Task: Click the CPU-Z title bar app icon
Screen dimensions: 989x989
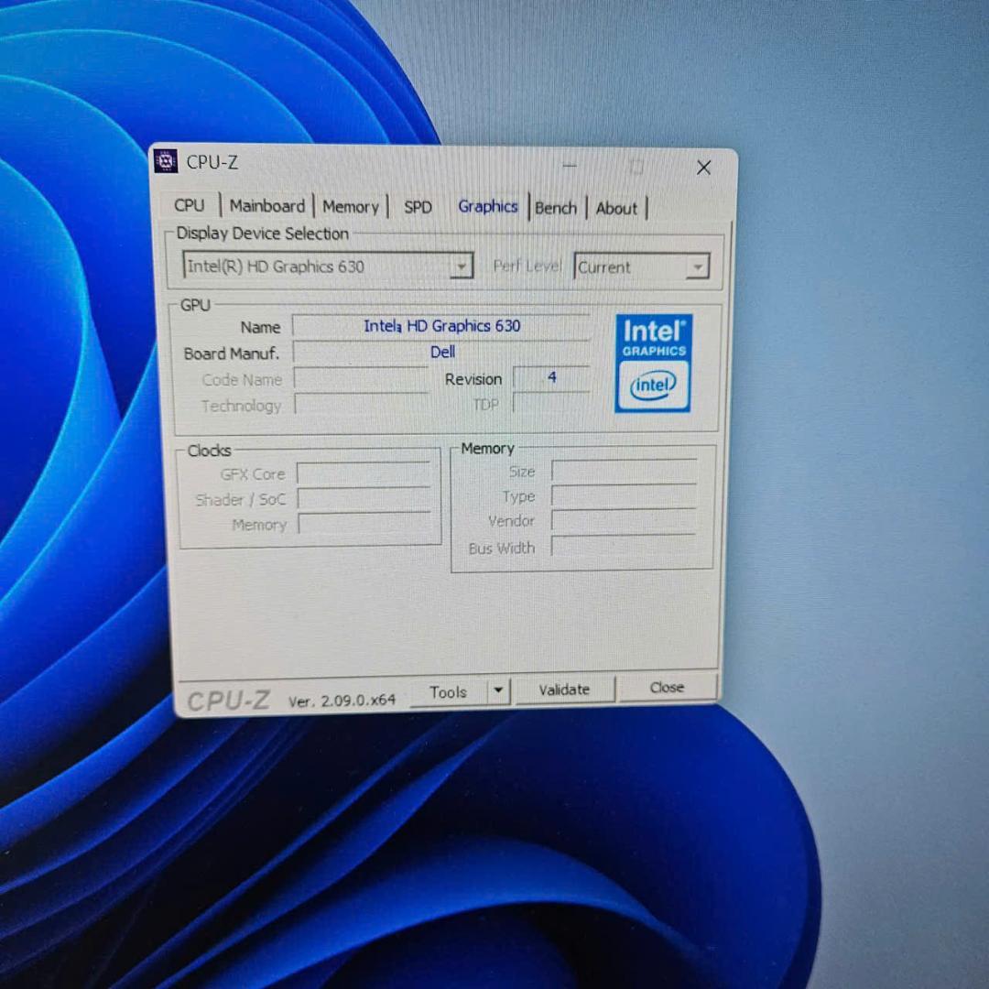Action: [x=166, y=161]
